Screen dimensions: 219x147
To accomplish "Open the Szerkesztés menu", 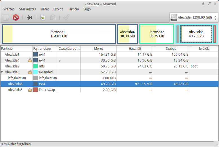I will (28, 9).
